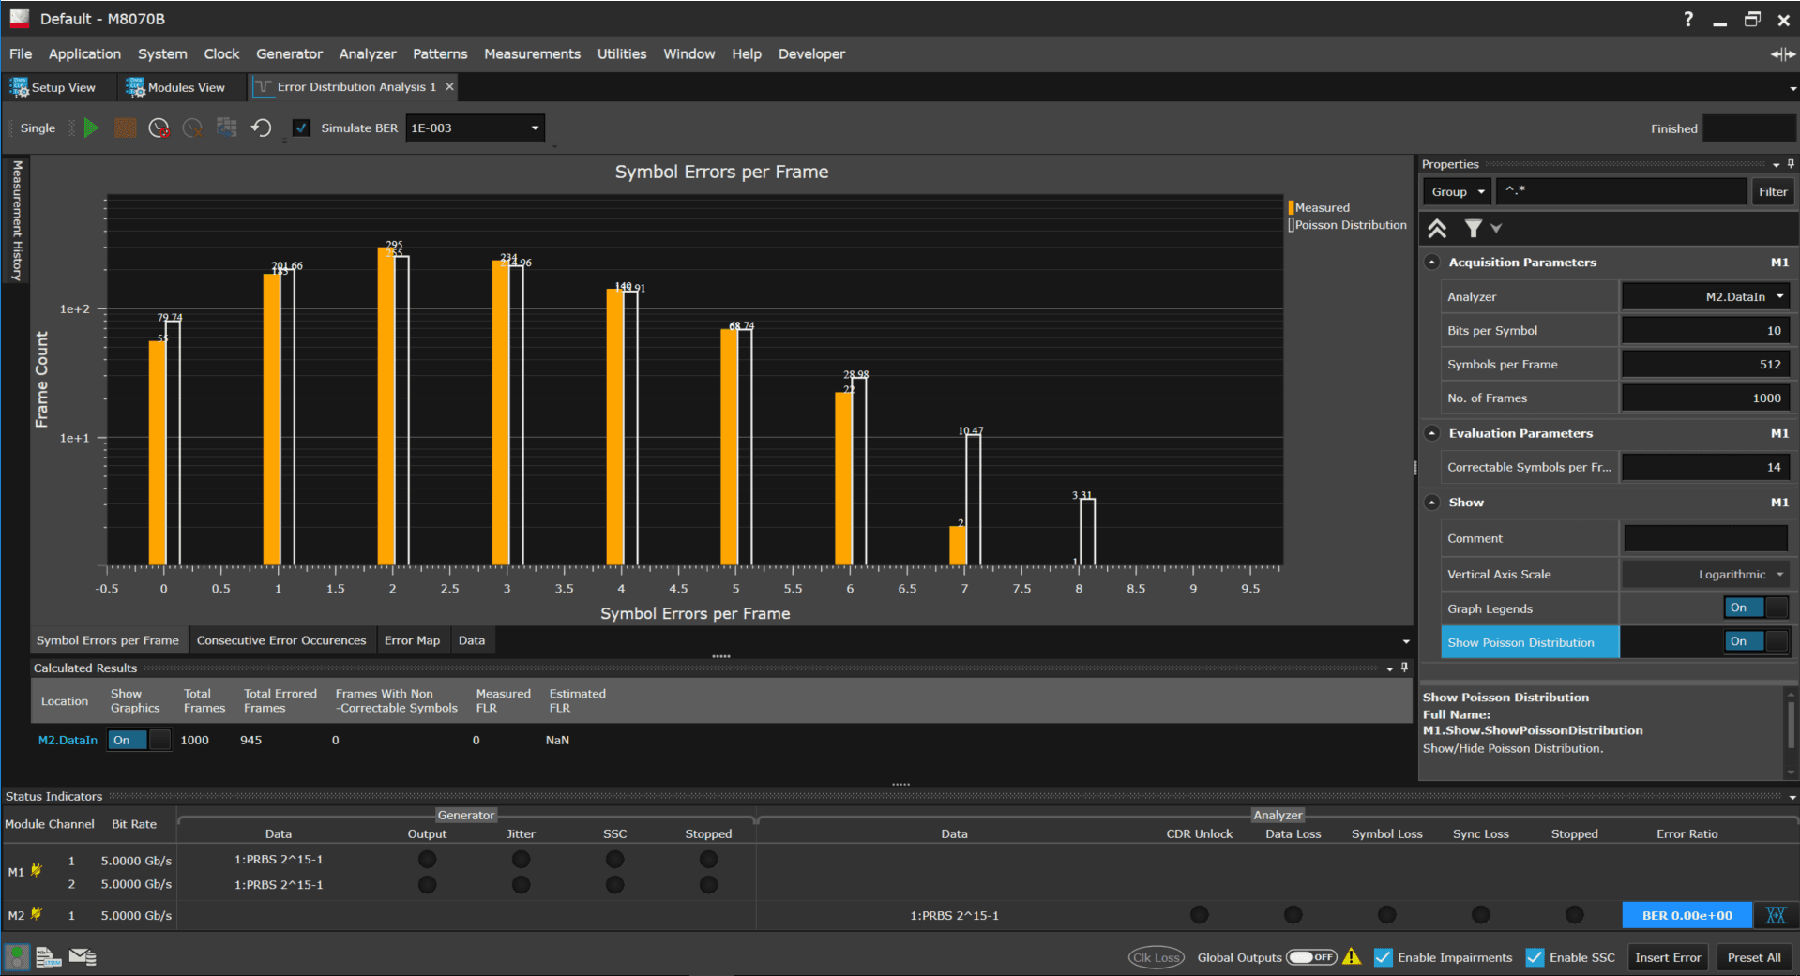
Task: Start the single measurement run
Action: click(x=91, y=128)
